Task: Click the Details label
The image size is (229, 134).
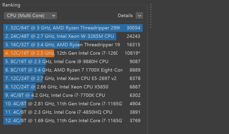Action: pyautogui.click(x=125, y=15)
